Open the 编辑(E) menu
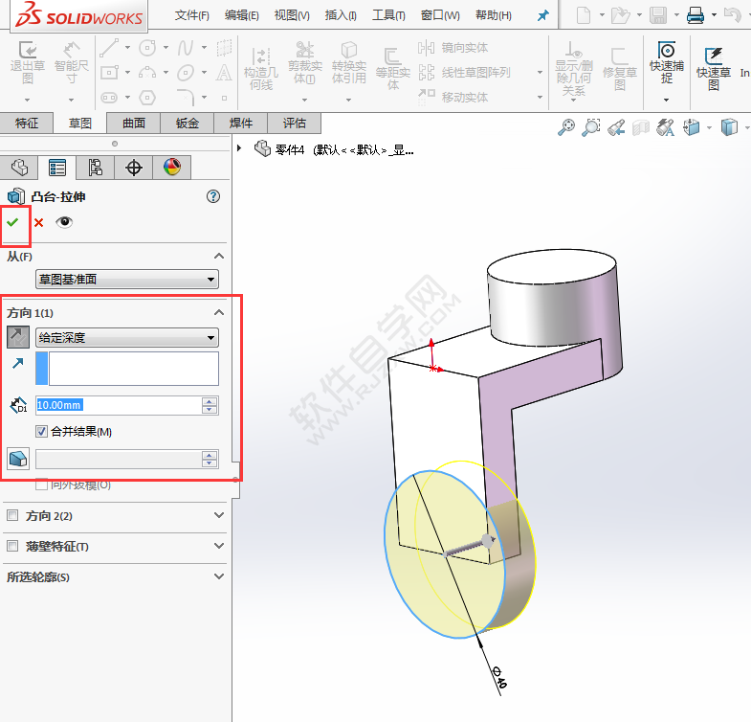Image resolution: width=751 pixels, height=722 pixels. (241, 15)
